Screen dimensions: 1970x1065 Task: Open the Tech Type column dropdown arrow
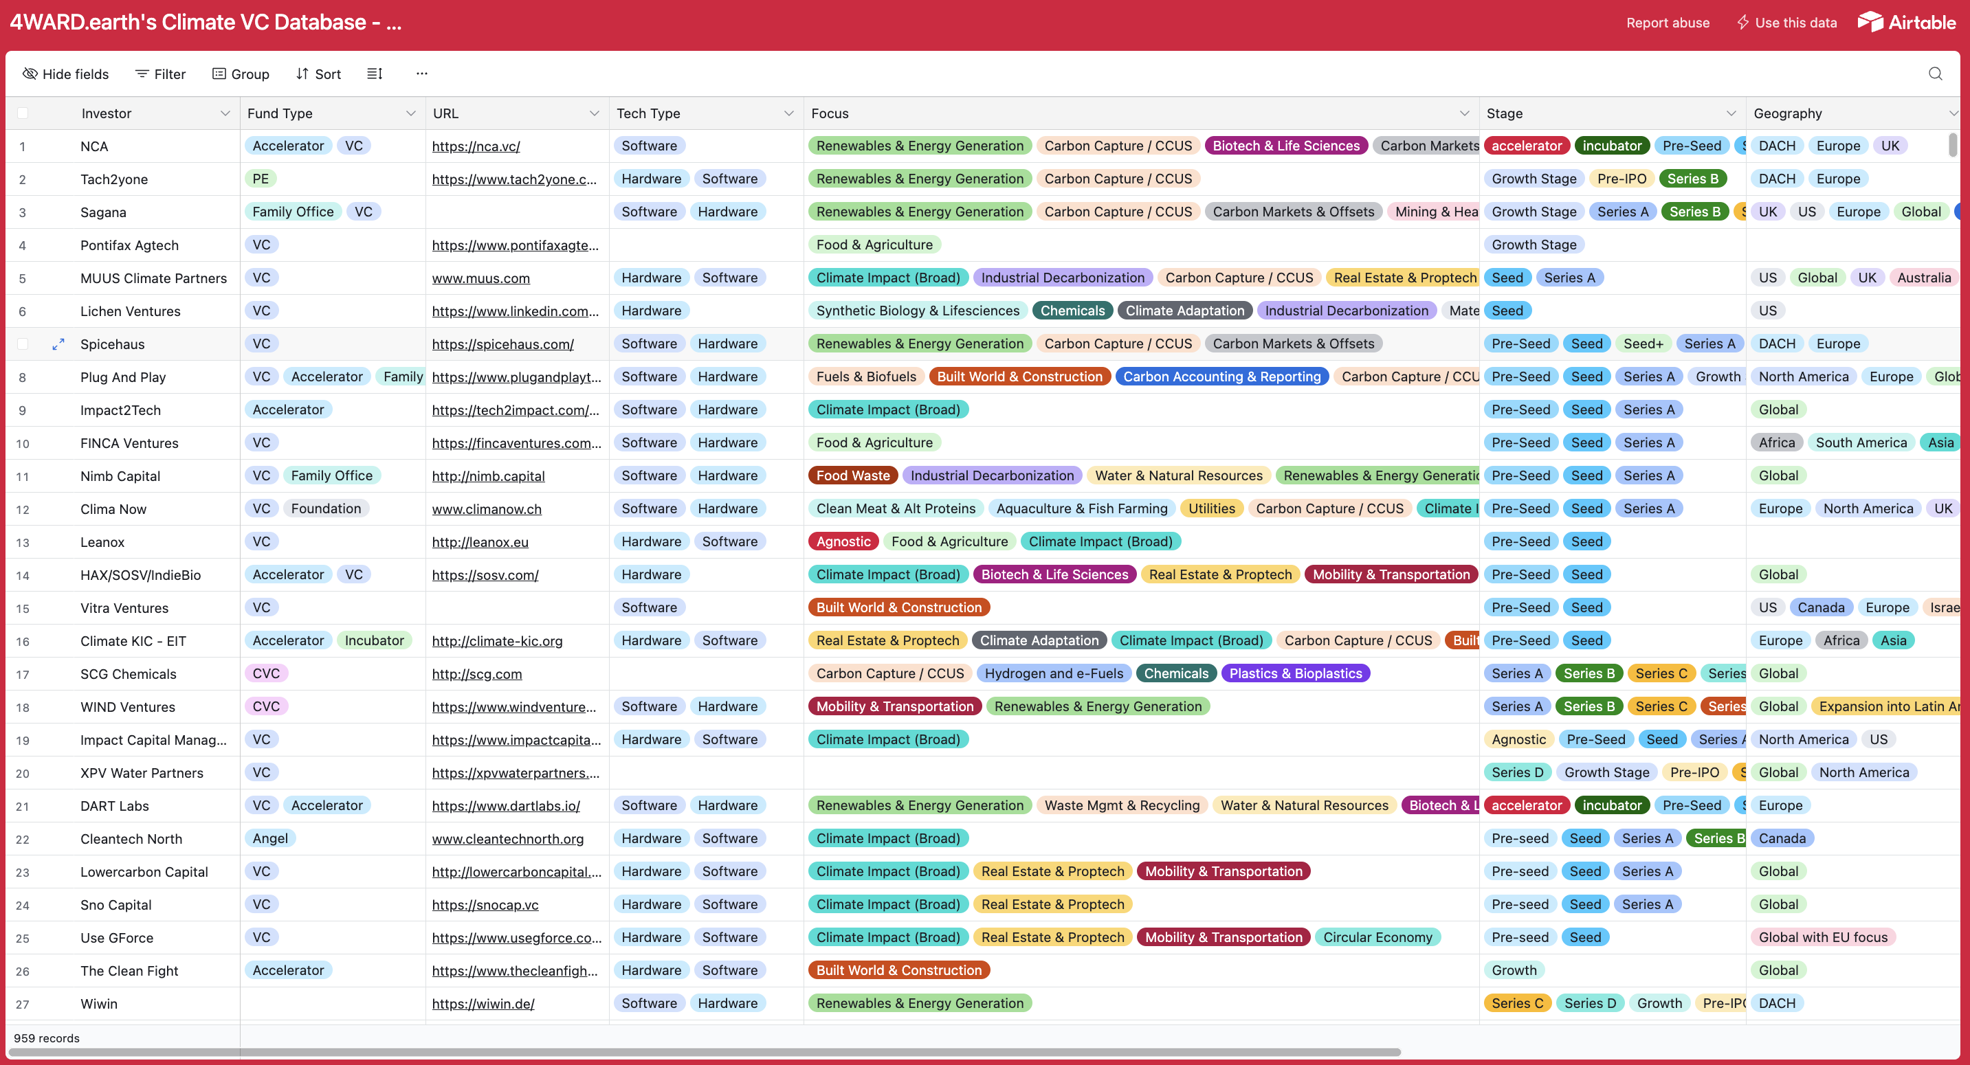788,113
